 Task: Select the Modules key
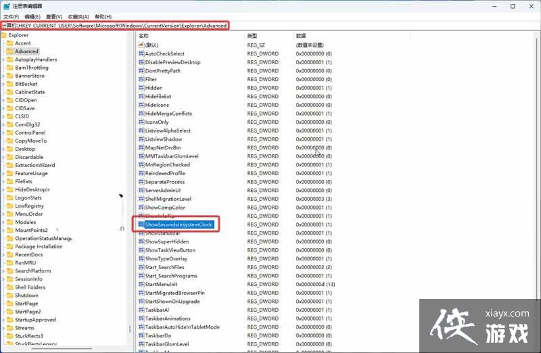click(25, 222)
